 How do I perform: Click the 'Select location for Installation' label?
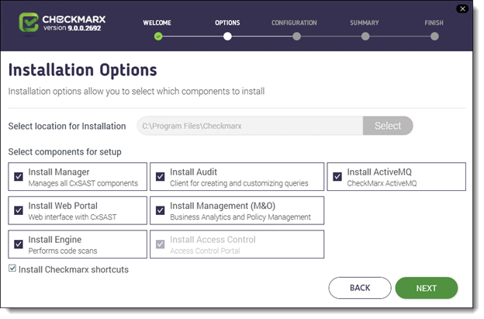tap(67, 126)
